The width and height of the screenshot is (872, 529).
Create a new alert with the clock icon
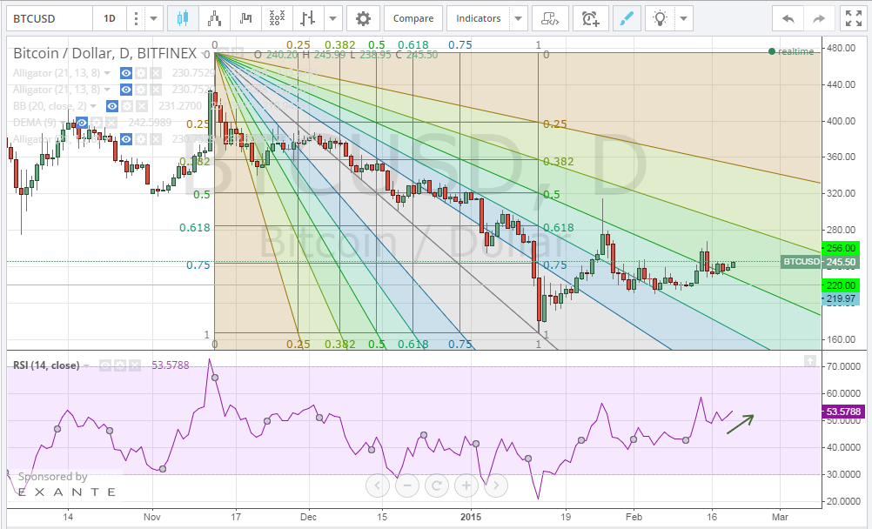click(x=590, y=17)
